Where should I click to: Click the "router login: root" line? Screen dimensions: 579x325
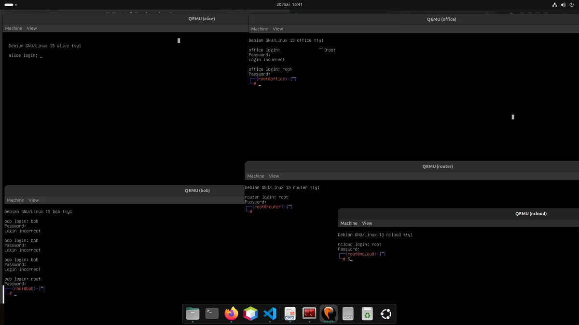click(266, 197)
